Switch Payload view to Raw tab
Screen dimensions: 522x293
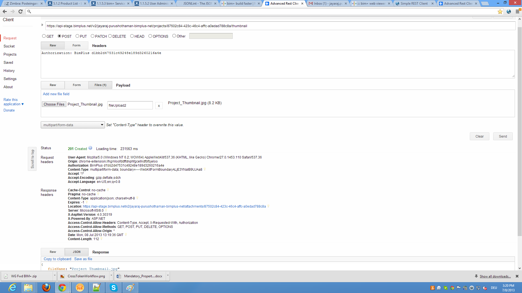(x=53, y=85)
